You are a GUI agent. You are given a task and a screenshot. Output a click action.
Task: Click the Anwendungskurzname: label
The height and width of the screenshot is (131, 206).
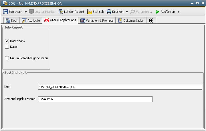(20, 99)
